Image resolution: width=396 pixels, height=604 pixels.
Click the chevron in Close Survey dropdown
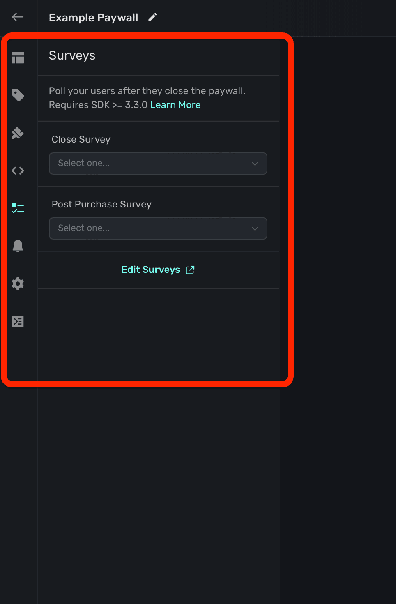[255, 164]
